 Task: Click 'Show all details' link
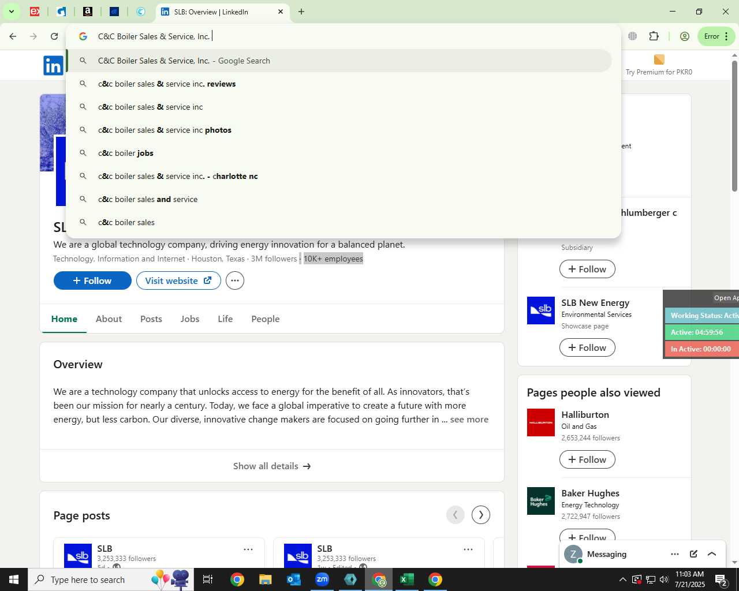pos(272,466)
